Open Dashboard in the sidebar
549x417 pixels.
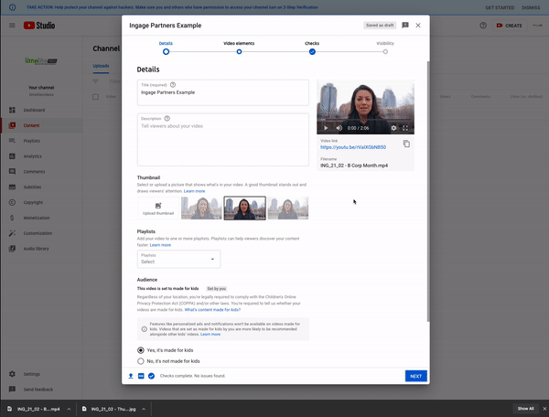click(41, 110)
